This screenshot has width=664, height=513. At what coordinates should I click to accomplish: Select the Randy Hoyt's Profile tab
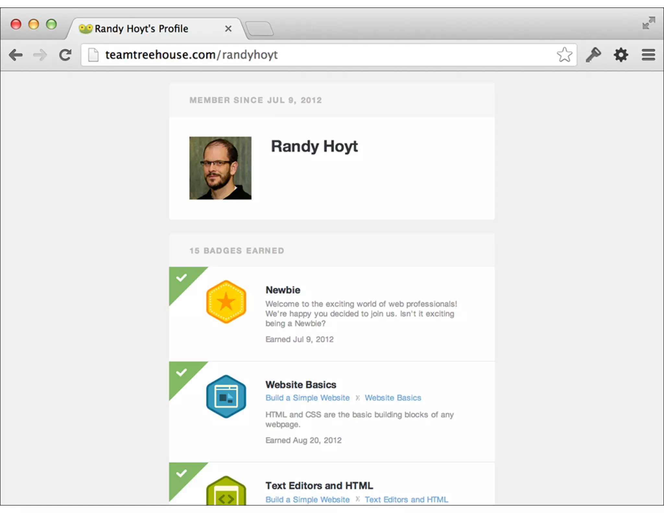pos(141,29)
